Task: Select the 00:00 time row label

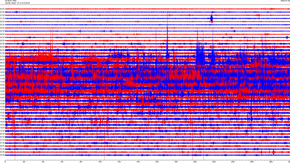Action: click(x=2, y=9)
